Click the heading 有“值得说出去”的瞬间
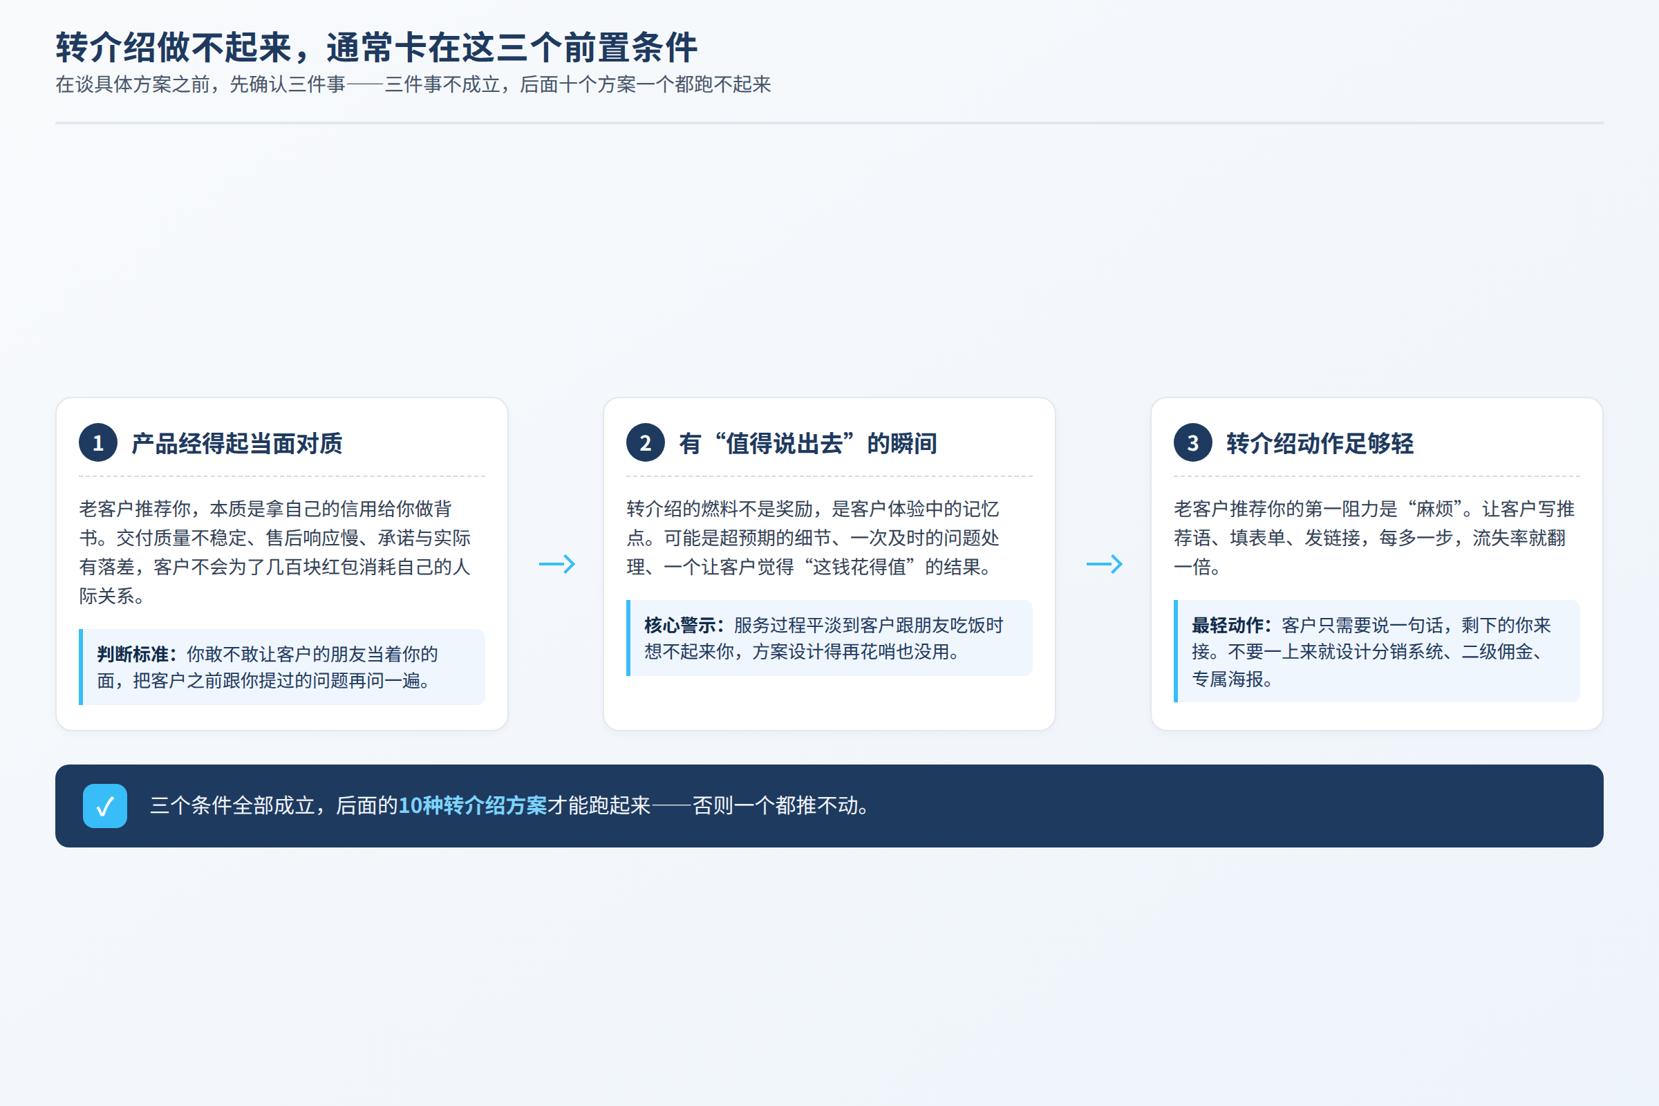Viewport: 1659px width, 1106px height. pyautogui.click(x=808, y=444)
